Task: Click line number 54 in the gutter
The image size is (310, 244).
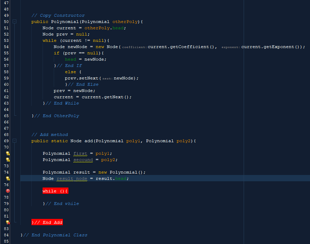Action: pos(6,46)
